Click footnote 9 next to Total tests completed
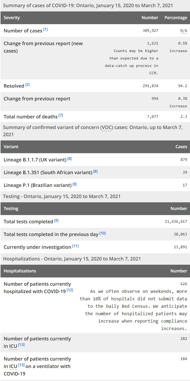 56,220
